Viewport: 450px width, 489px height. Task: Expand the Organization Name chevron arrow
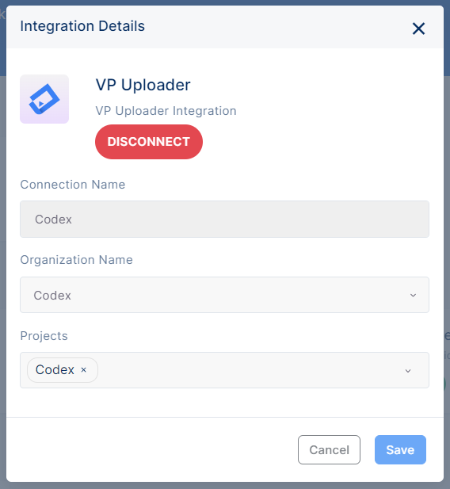pyautogui.click(x=413, y=295)
